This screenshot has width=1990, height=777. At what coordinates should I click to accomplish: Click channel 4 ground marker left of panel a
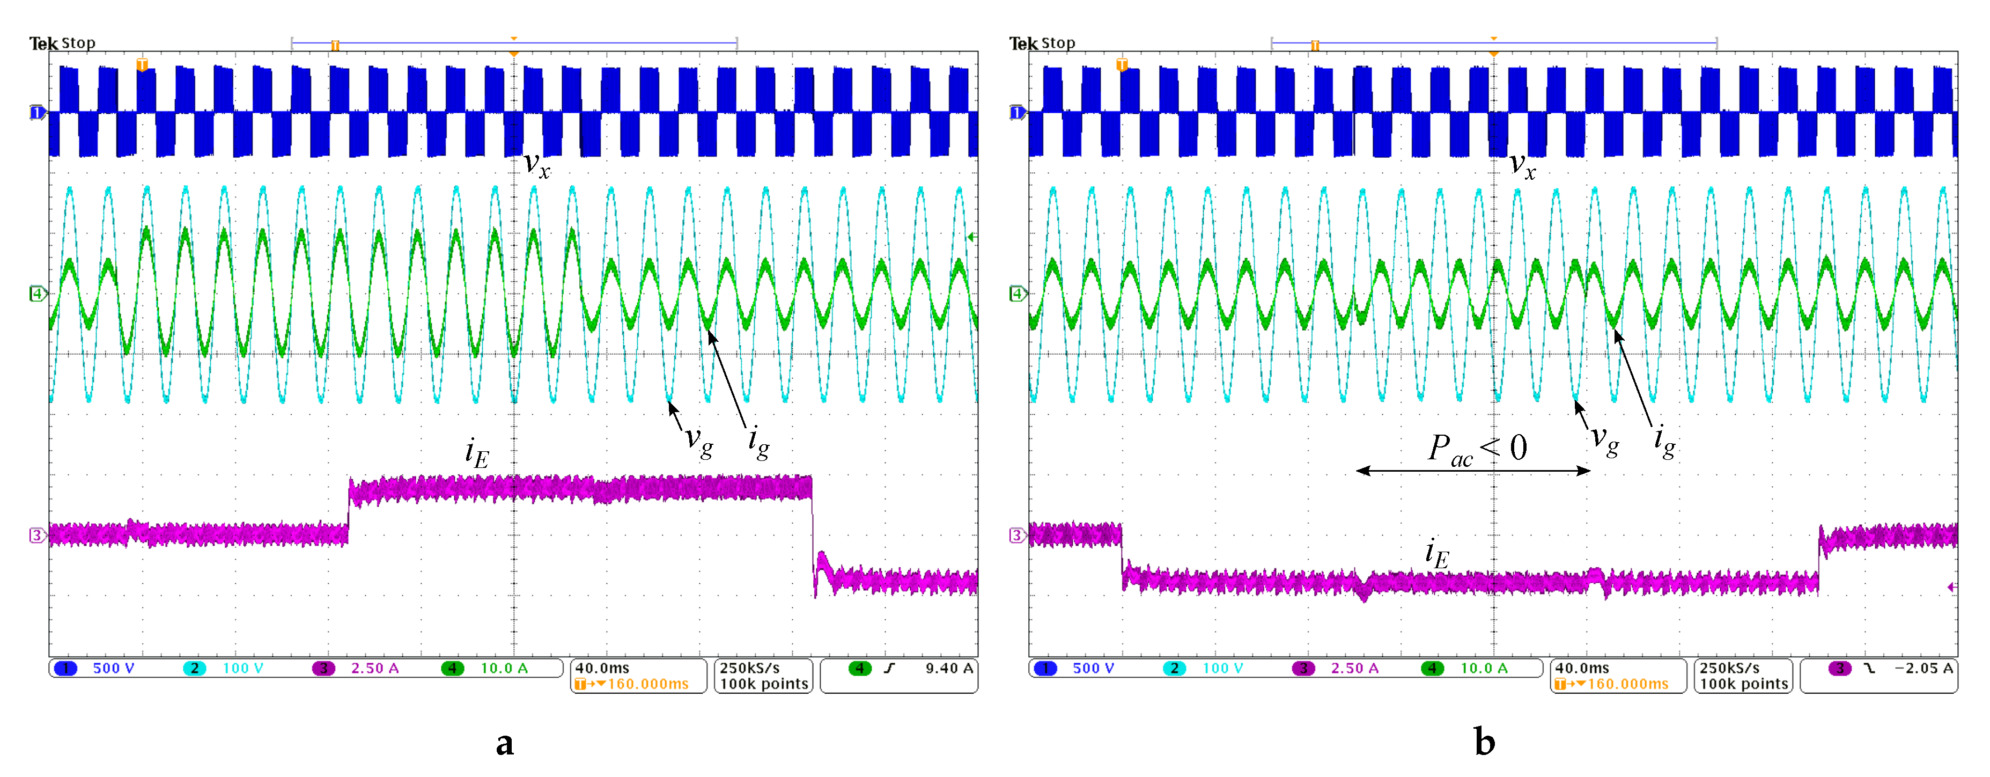click(37, 294)
